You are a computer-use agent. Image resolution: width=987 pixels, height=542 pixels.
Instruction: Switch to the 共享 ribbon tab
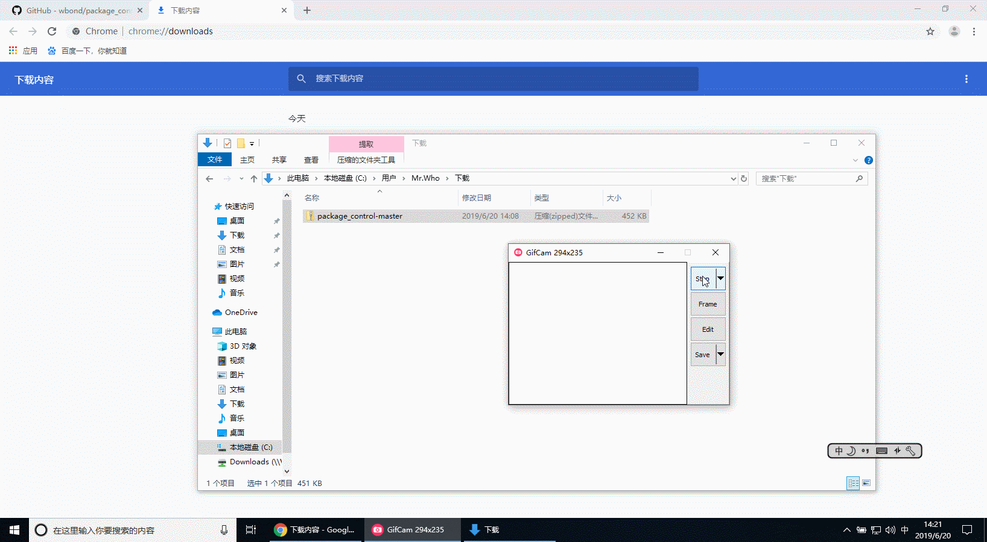(279, 160)
